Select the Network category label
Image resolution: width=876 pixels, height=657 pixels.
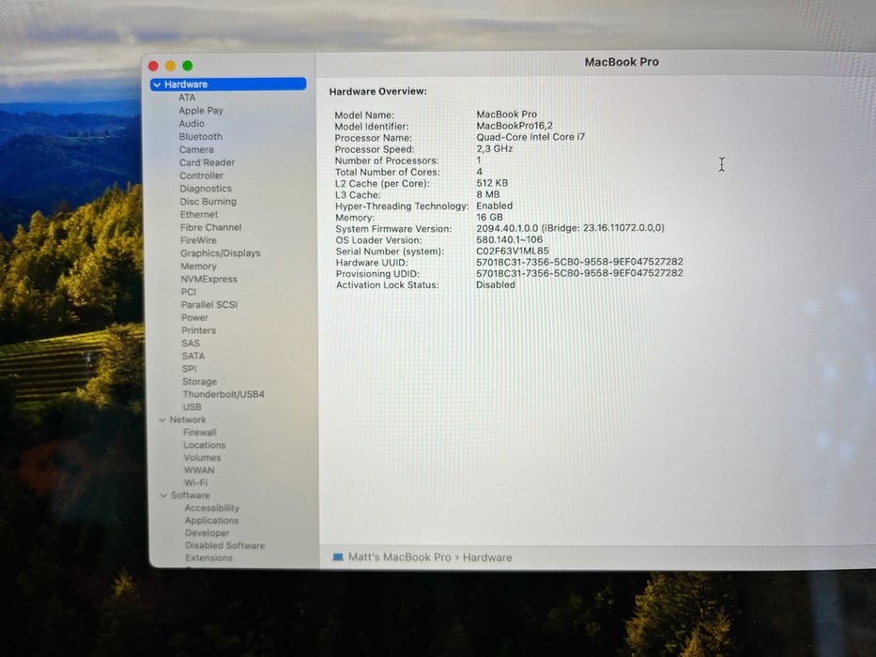[x=188, y=420]
